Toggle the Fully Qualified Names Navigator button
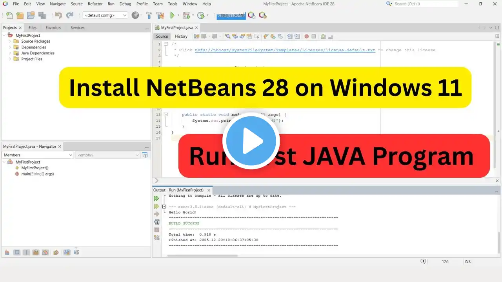The width and height of the screenshot is (502, 282). (56, 252)
